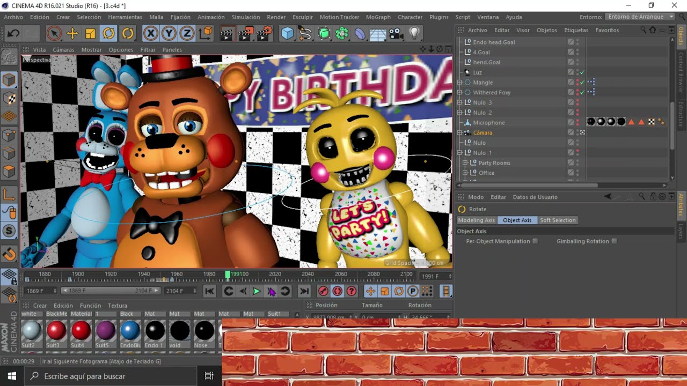Add a generator (subdivision surface) object

coord(324,34)
